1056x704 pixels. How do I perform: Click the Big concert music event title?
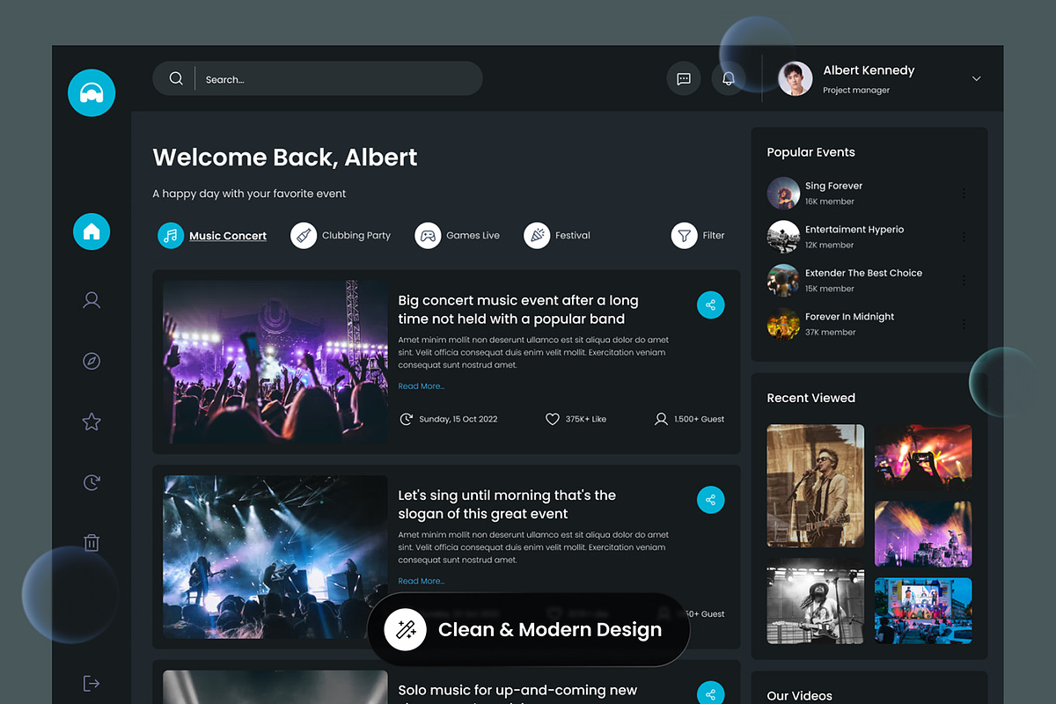pos(518,310)
